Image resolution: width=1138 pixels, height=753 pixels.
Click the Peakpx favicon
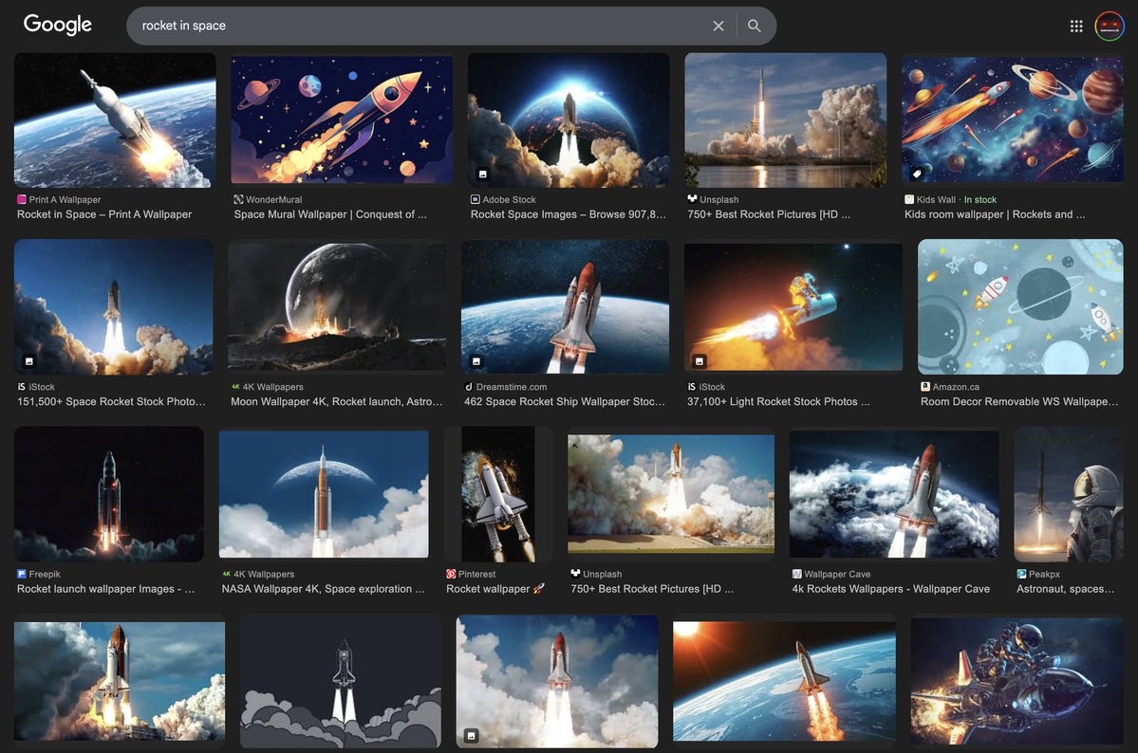(1021, 574)
